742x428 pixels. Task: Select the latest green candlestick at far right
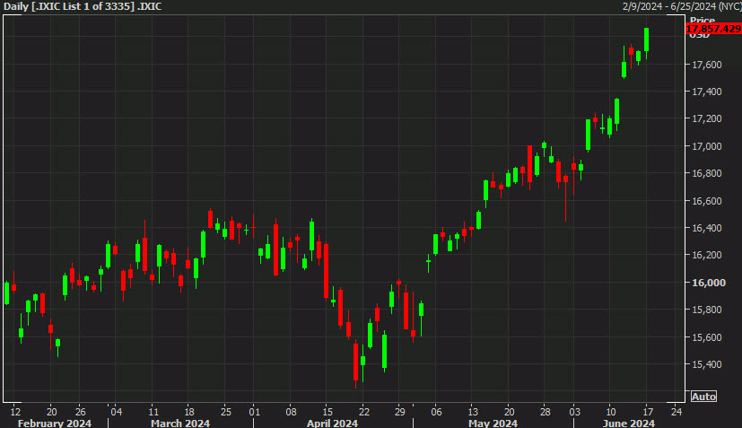[646, 40]
